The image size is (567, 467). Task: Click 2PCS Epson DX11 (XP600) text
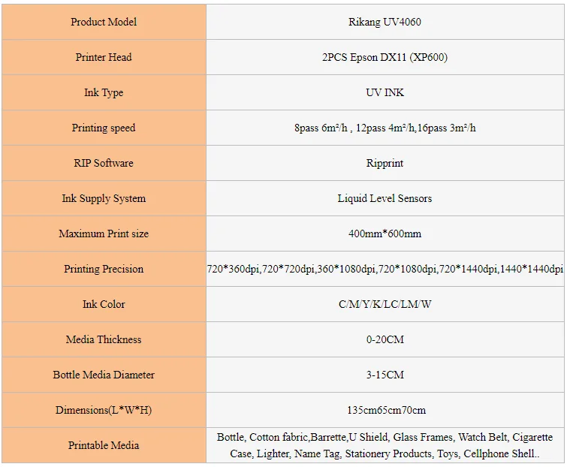pos(385,57)
